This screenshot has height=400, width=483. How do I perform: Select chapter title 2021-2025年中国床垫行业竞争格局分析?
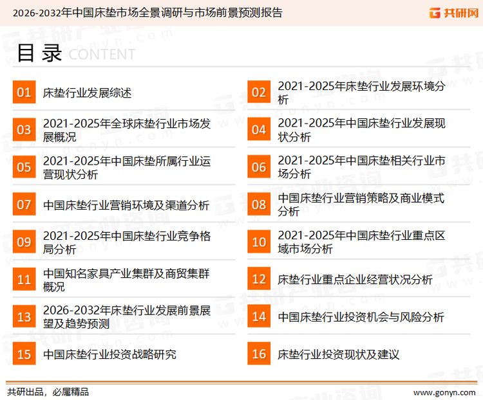click(127, 242)
